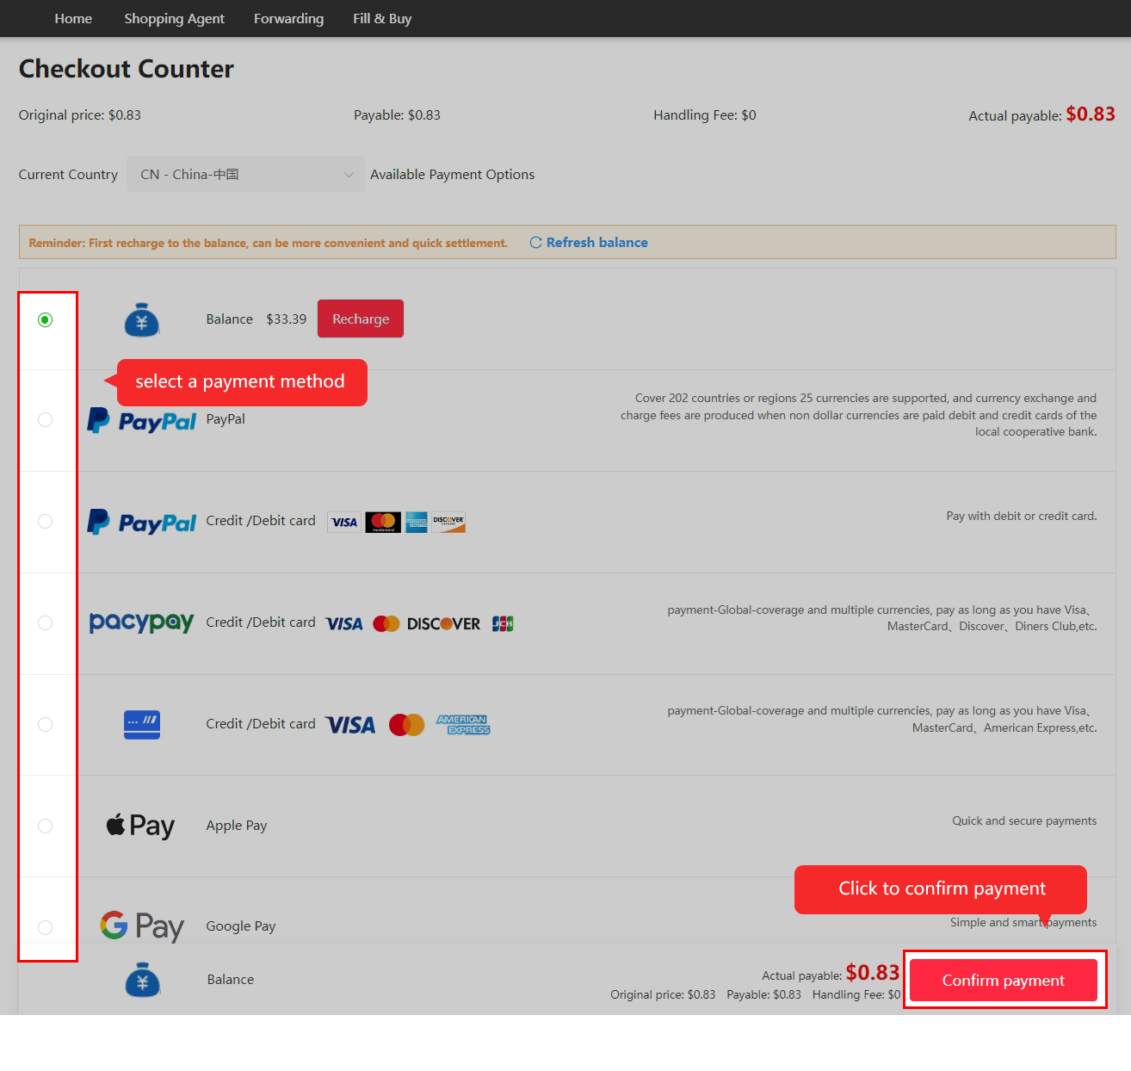Click the Recharge button
The width and height of the screenshot is (1131, 1071).
[361, 319]
